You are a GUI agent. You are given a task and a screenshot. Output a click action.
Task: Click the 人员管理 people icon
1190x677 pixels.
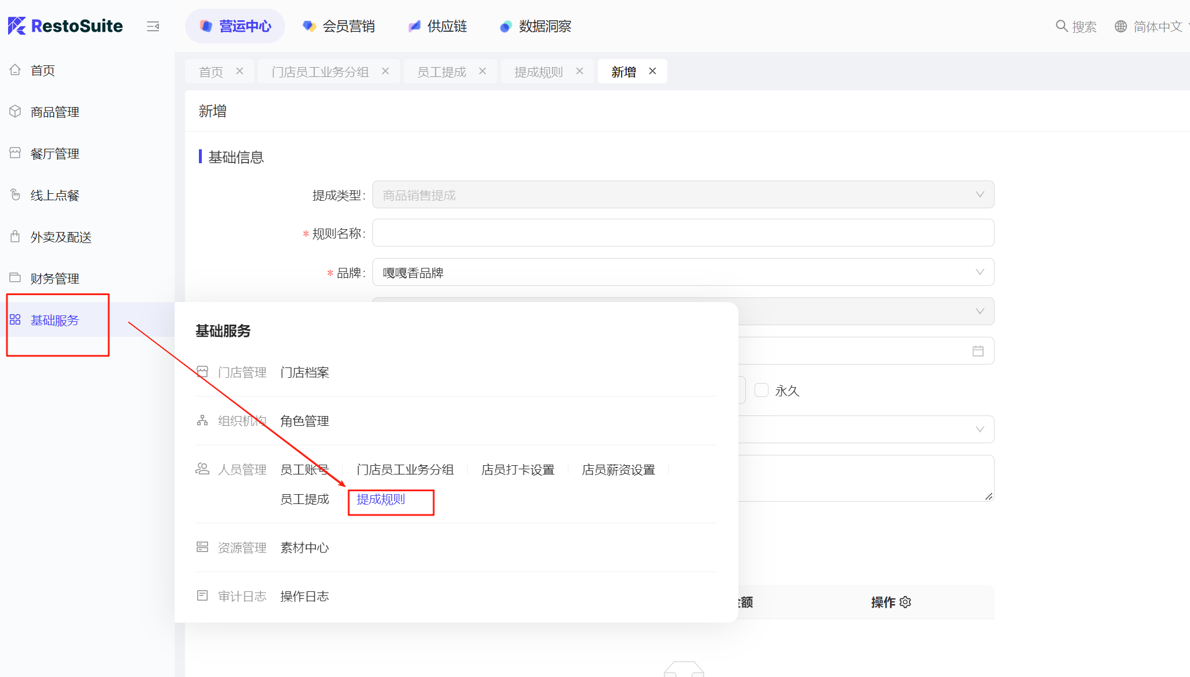[202, 469]
